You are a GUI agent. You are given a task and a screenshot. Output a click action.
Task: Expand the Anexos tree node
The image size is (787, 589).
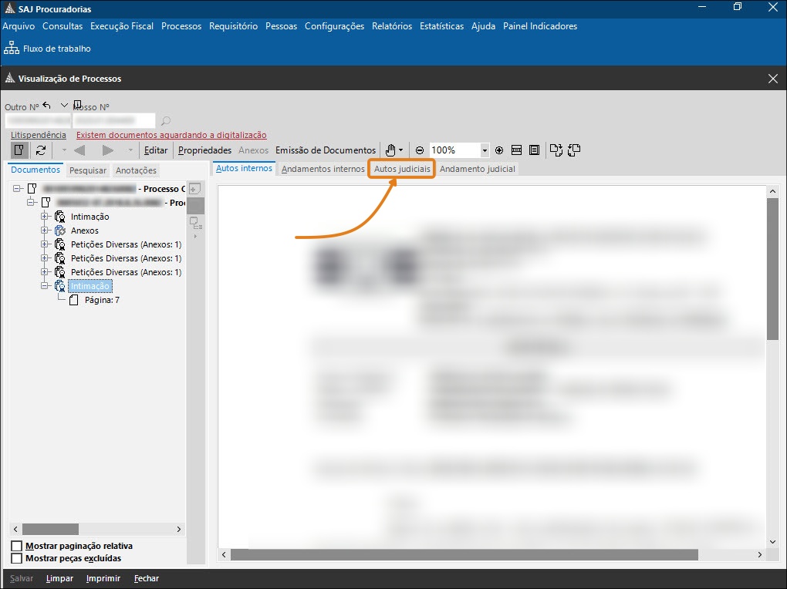pyautogui.click(x=45, y=231)
